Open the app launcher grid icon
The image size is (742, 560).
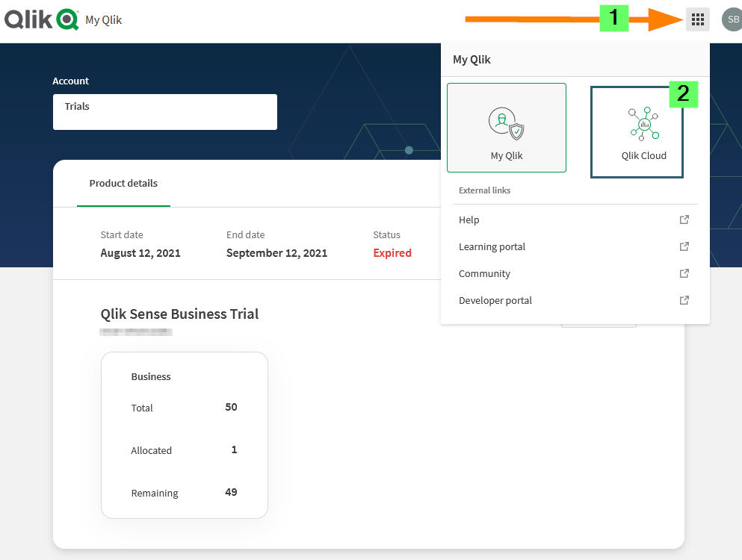(x=697, y=19)
